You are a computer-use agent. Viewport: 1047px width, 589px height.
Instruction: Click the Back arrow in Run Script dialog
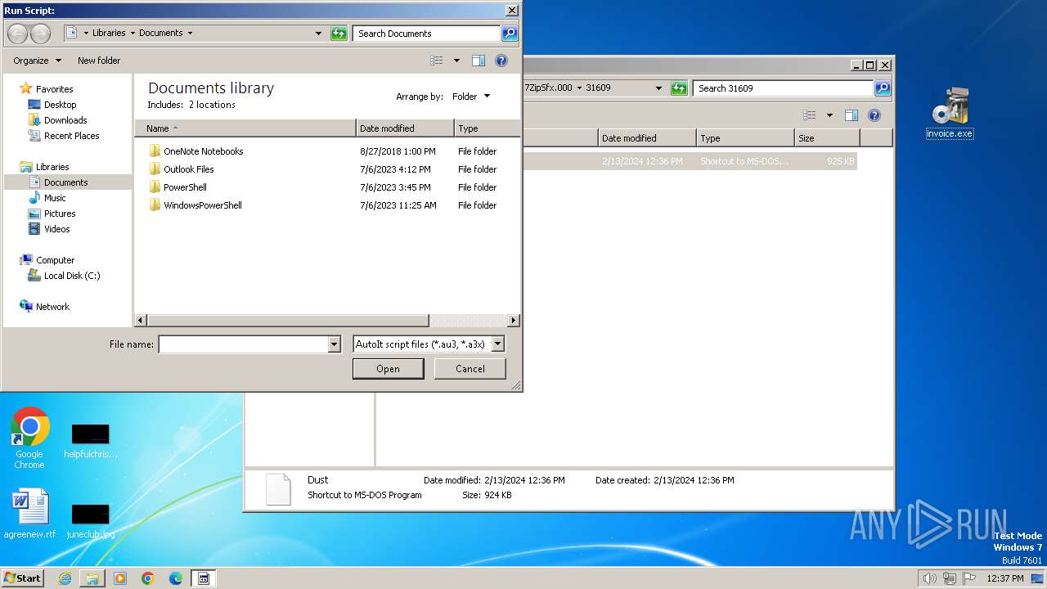[x=17, y=34]
